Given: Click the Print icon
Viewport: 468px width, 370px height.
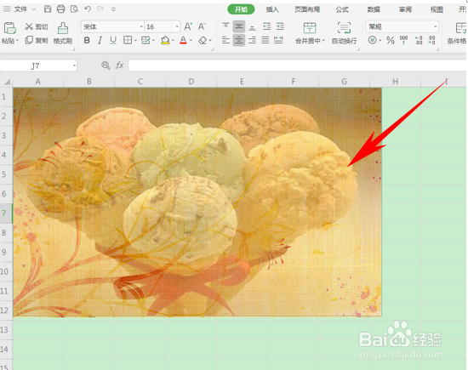Looking at the screenshot, I should tap(61, 9).
